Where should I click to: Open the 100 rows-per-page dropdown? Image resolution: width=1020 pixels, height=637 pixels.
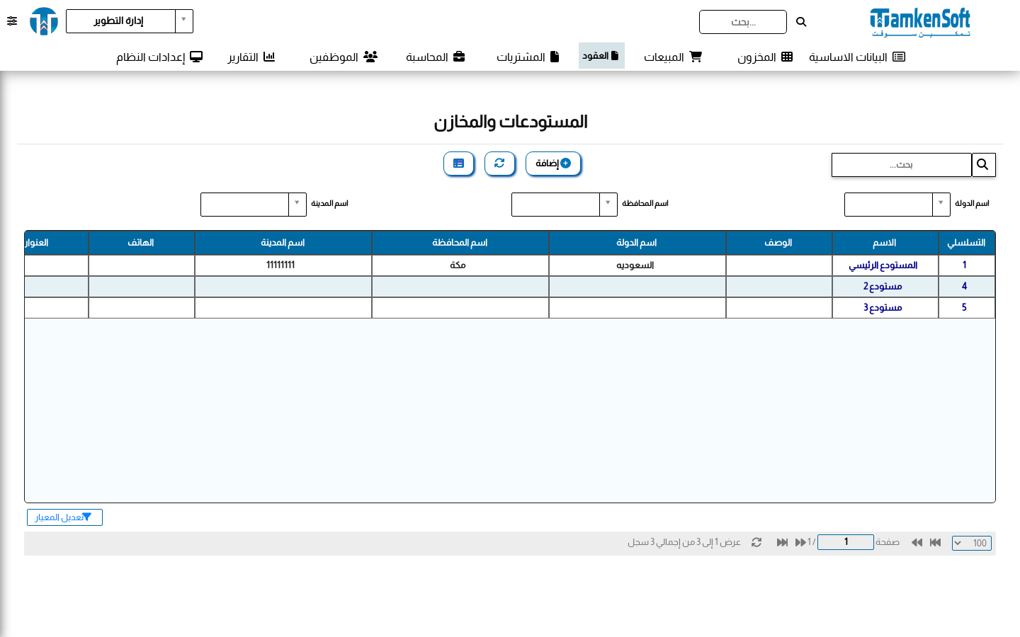pos(972,543)
